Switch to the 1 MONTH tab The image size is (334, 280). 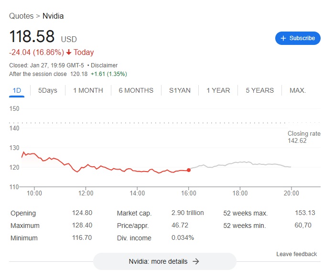pos(88,90)
